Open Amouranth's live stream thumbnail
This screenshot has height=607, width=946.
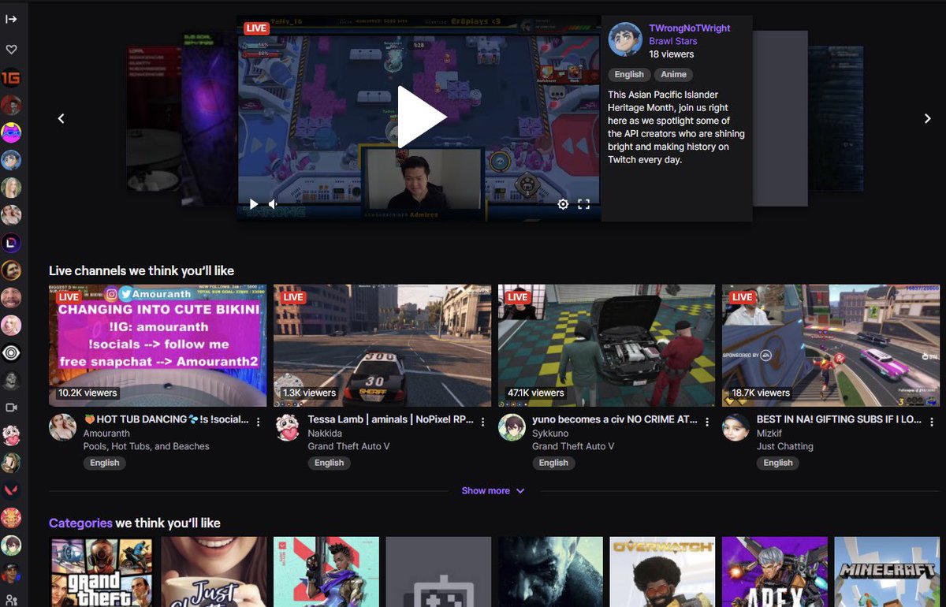(x=158, y=345)
